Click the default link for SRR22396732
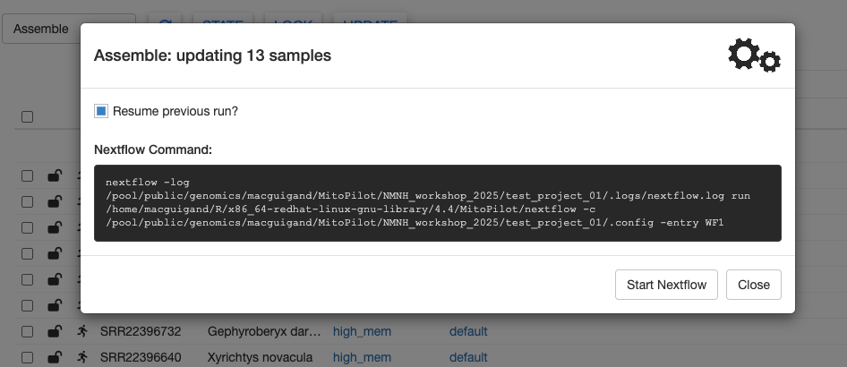847x367 pixels. coord(468,331)
